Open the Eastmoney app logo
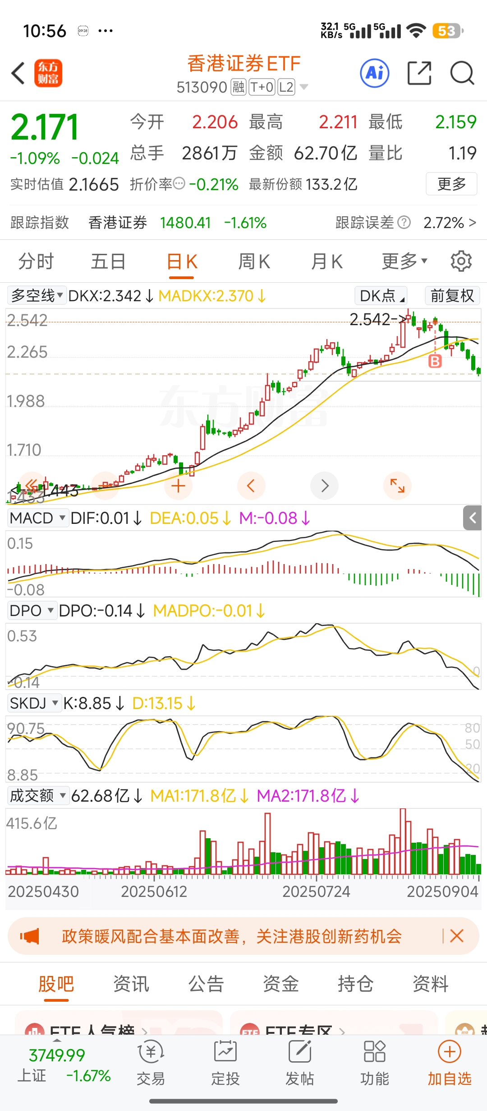Viewport: 487px width, 1111px height. 48,73
